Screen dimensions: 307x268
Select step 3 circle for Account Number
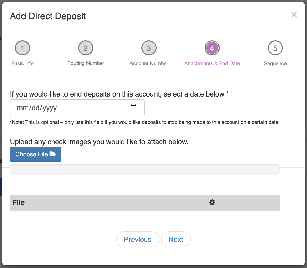click(x=149, y=48)
